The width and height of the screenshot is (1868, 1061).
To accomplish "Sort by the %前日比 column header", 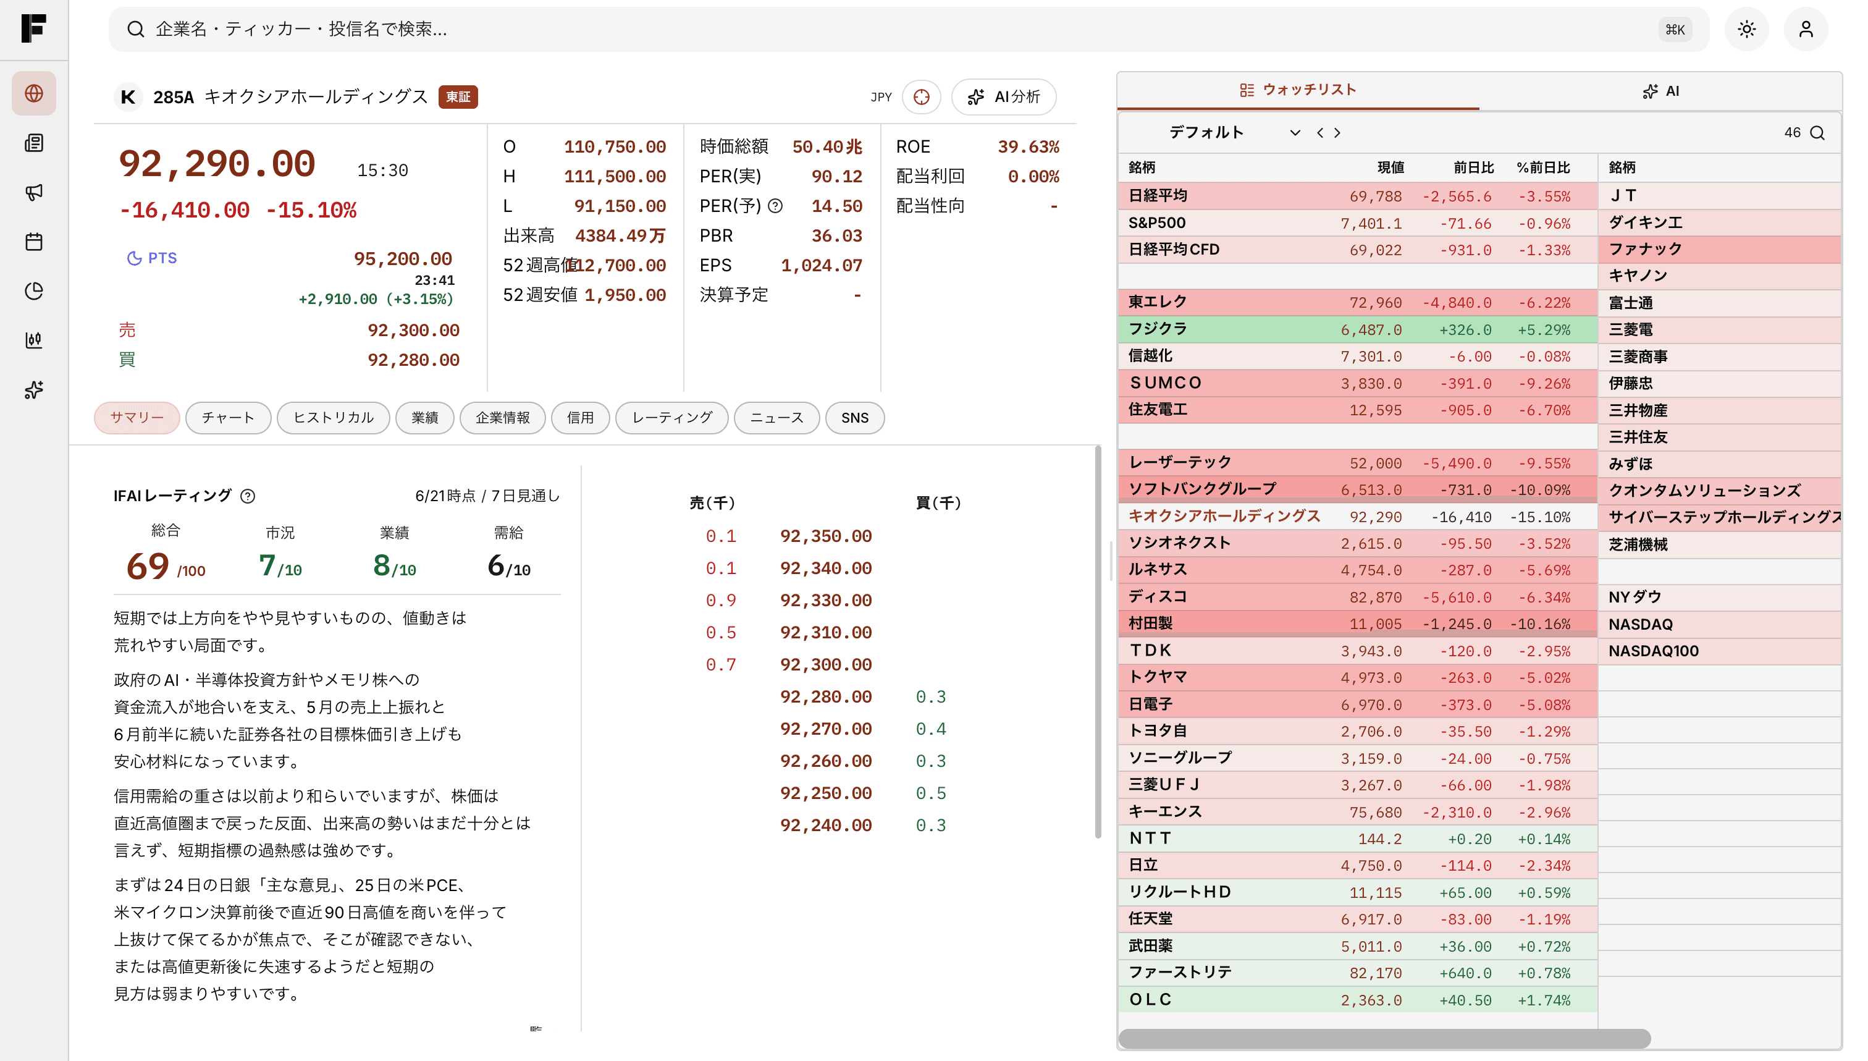I will 1542,167.
